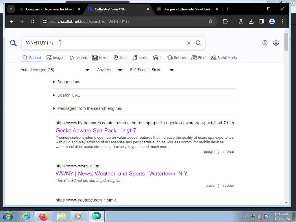Go back using browser back arrow
Viewport: 296px width, 222px height.
coord(12,21)
